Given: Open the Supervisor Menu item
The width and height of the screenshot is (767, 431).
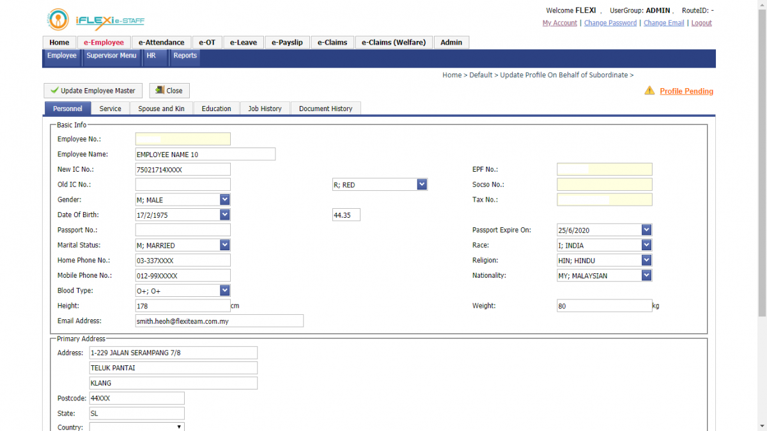Looking at the screenshot, I should point(111,56).
